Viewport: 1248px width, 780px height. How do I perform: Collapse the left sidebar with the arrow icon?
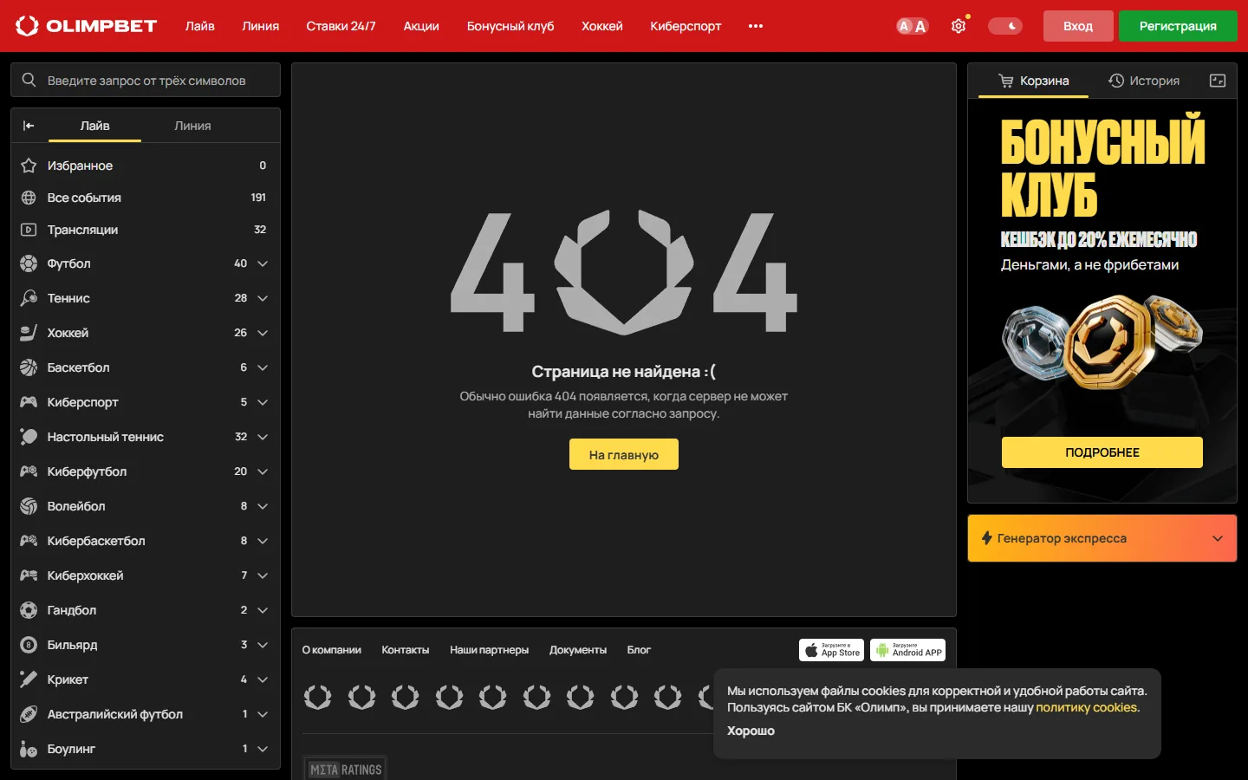click(29, 126)
